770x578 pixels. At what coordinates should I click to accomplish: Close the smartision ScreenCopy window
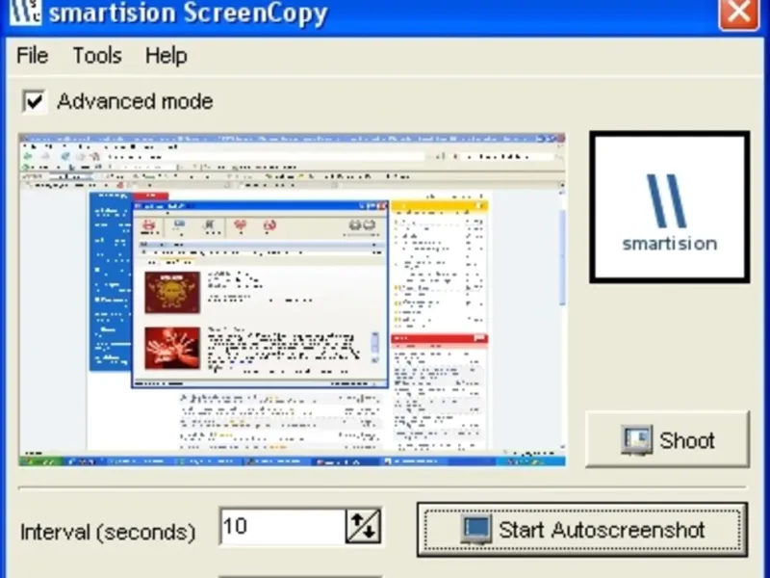pyautogui.click(x=738, y=12)
